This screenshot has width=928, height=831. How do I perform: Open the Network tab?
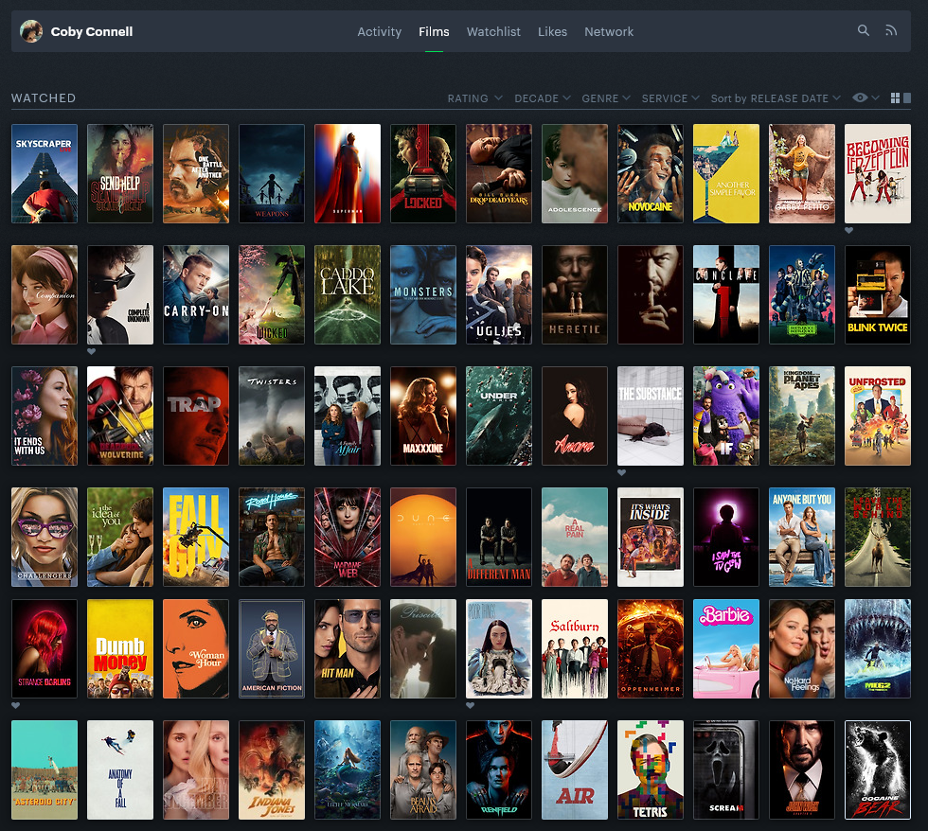point(609,31)
